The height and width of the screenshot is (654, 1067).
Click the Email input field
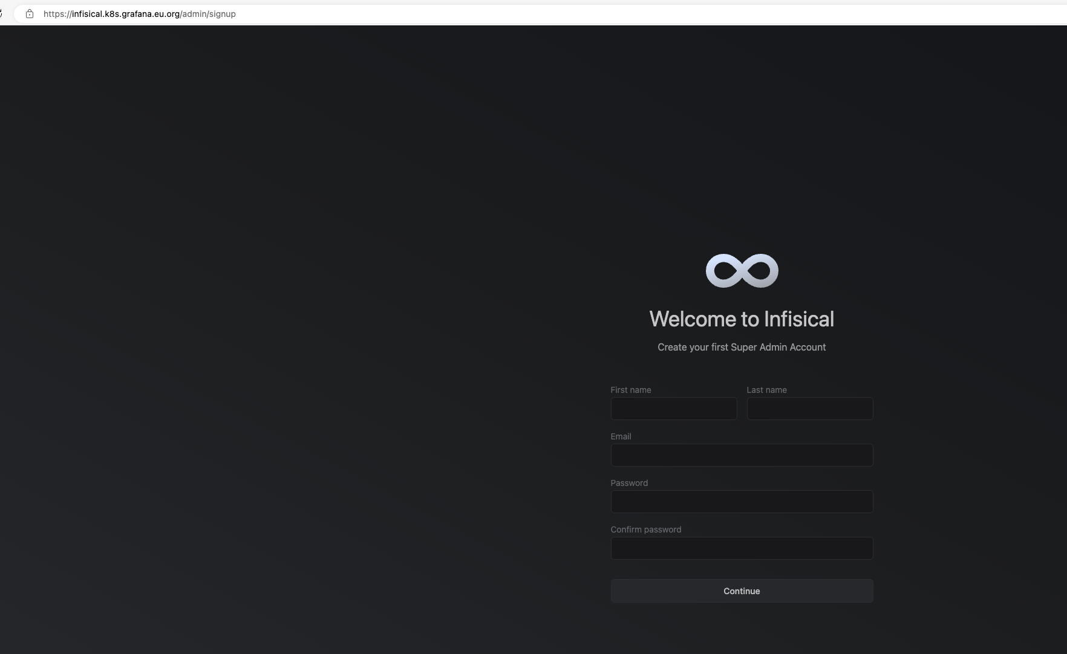pyautogui.click(x=741, y=455)
